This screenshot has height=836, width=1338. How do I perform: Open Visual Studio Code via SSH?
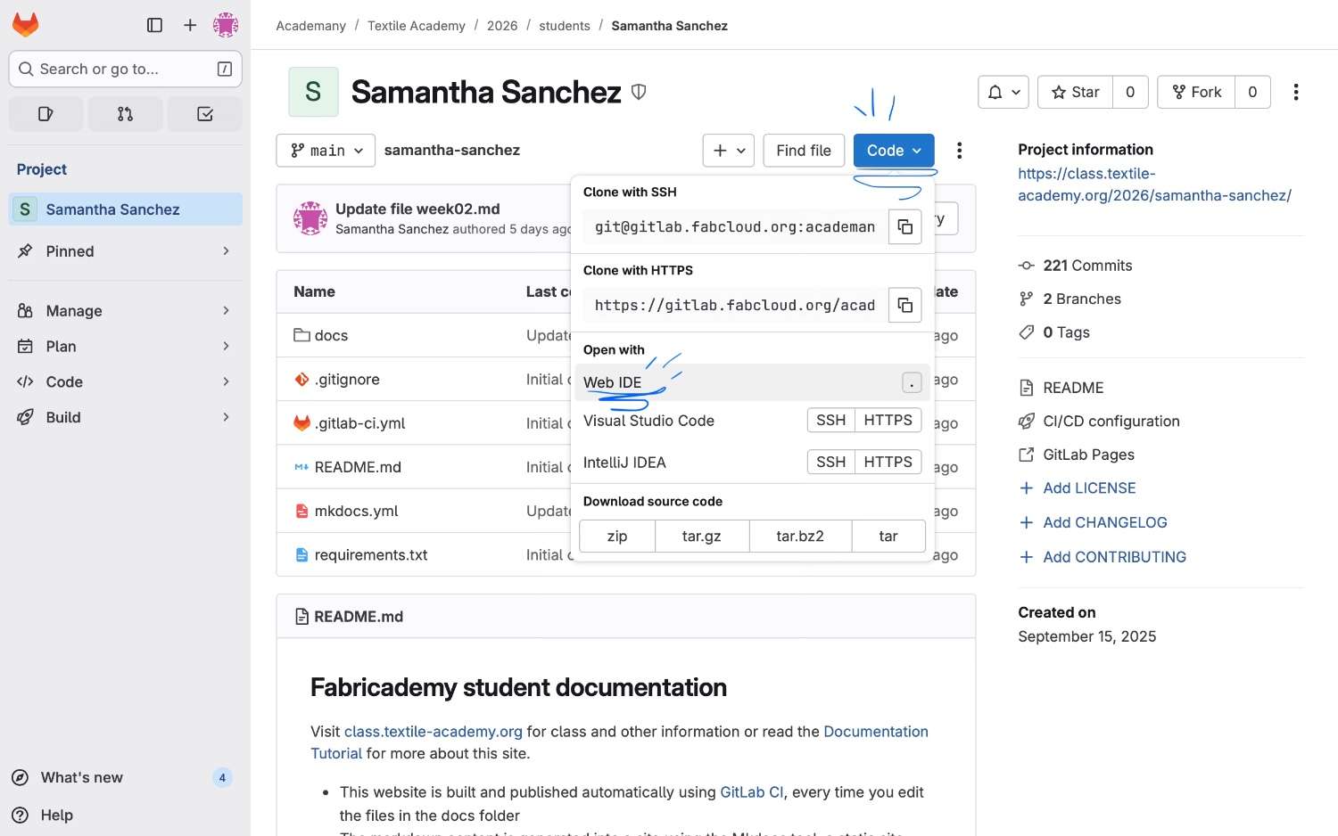[x=830, y=420]
